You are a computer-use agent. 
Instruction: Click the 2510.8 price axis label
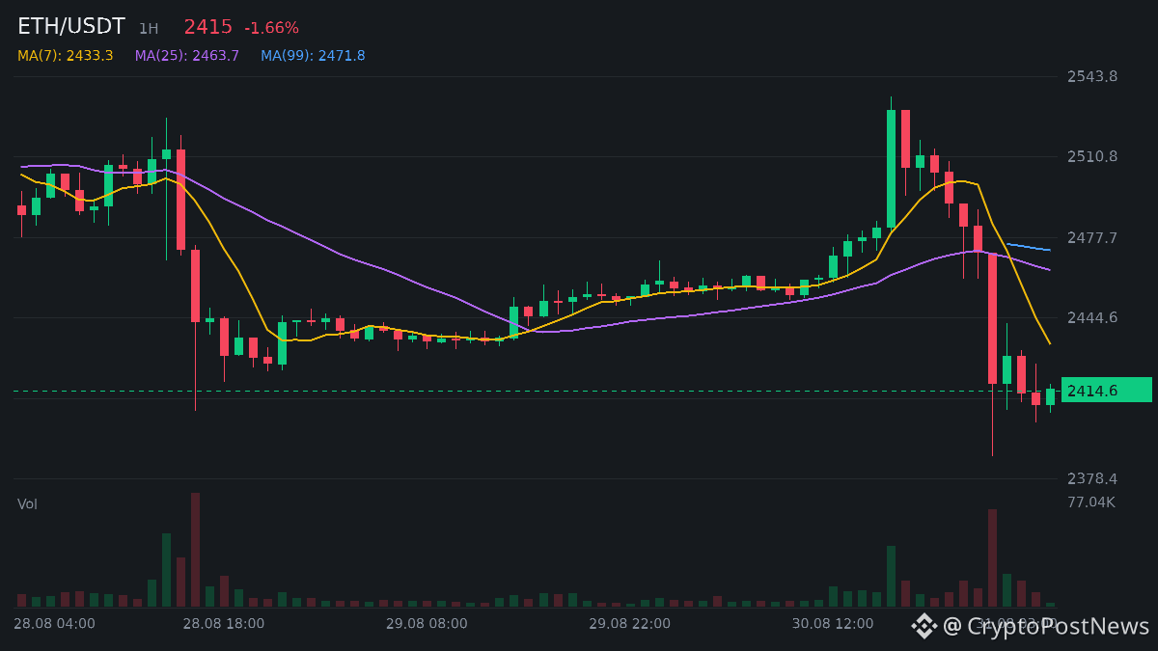point(1092,156)
